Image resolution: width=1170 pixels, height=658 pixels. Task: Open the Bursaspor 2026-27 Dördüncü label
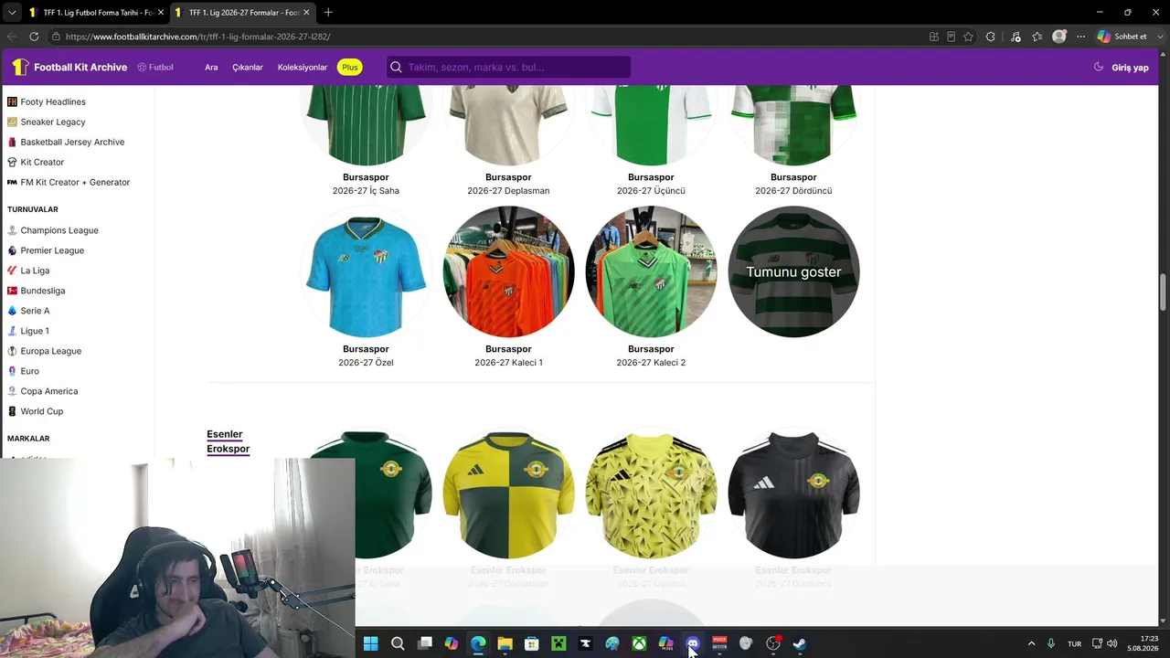tap(793, 191)
